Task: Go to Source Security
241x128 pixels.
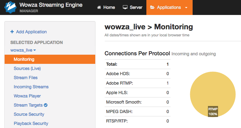Action: (x=29, y=114)
